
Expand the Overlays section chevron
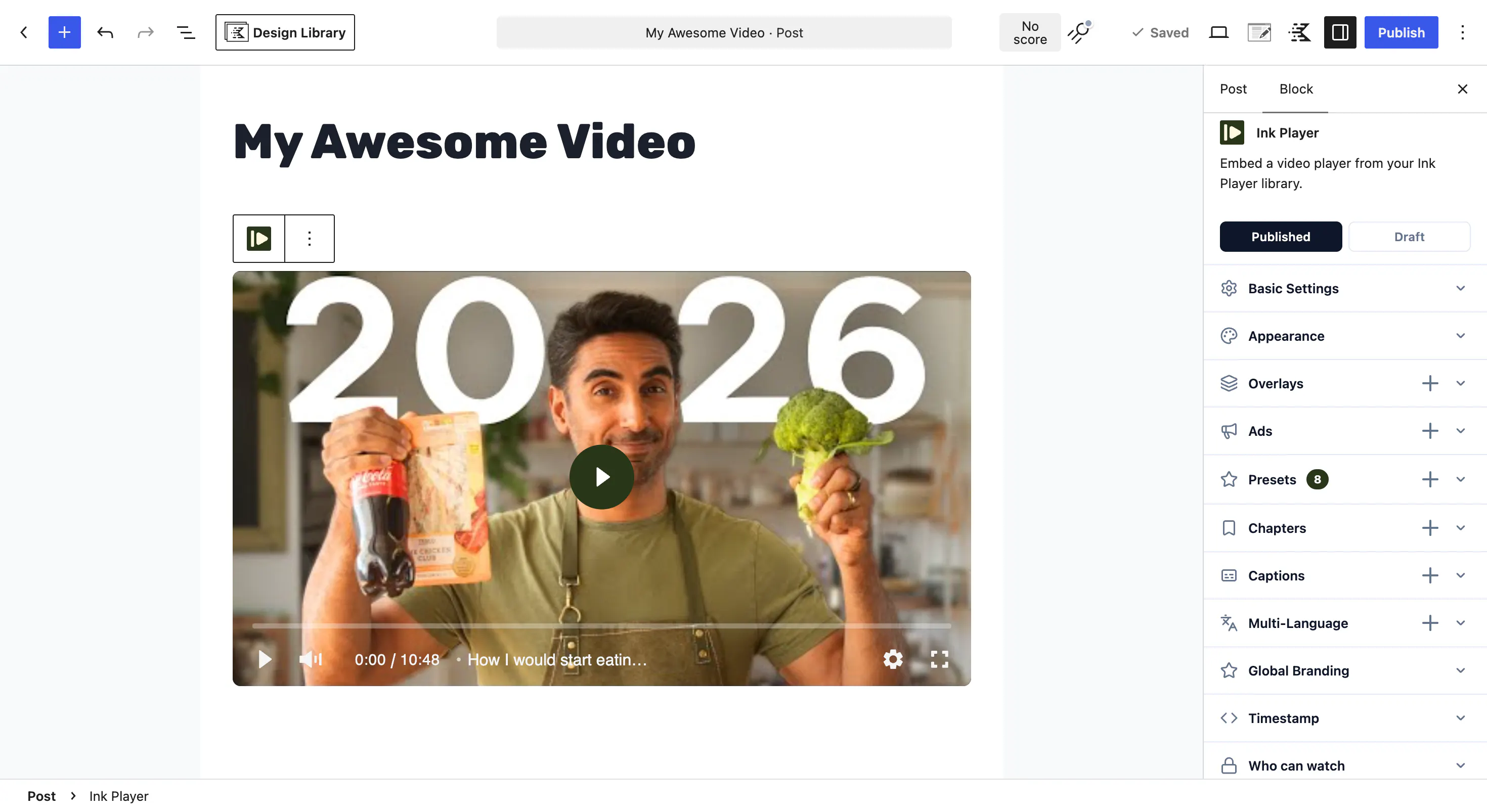pyautogui.click(x=1461, y=383)
